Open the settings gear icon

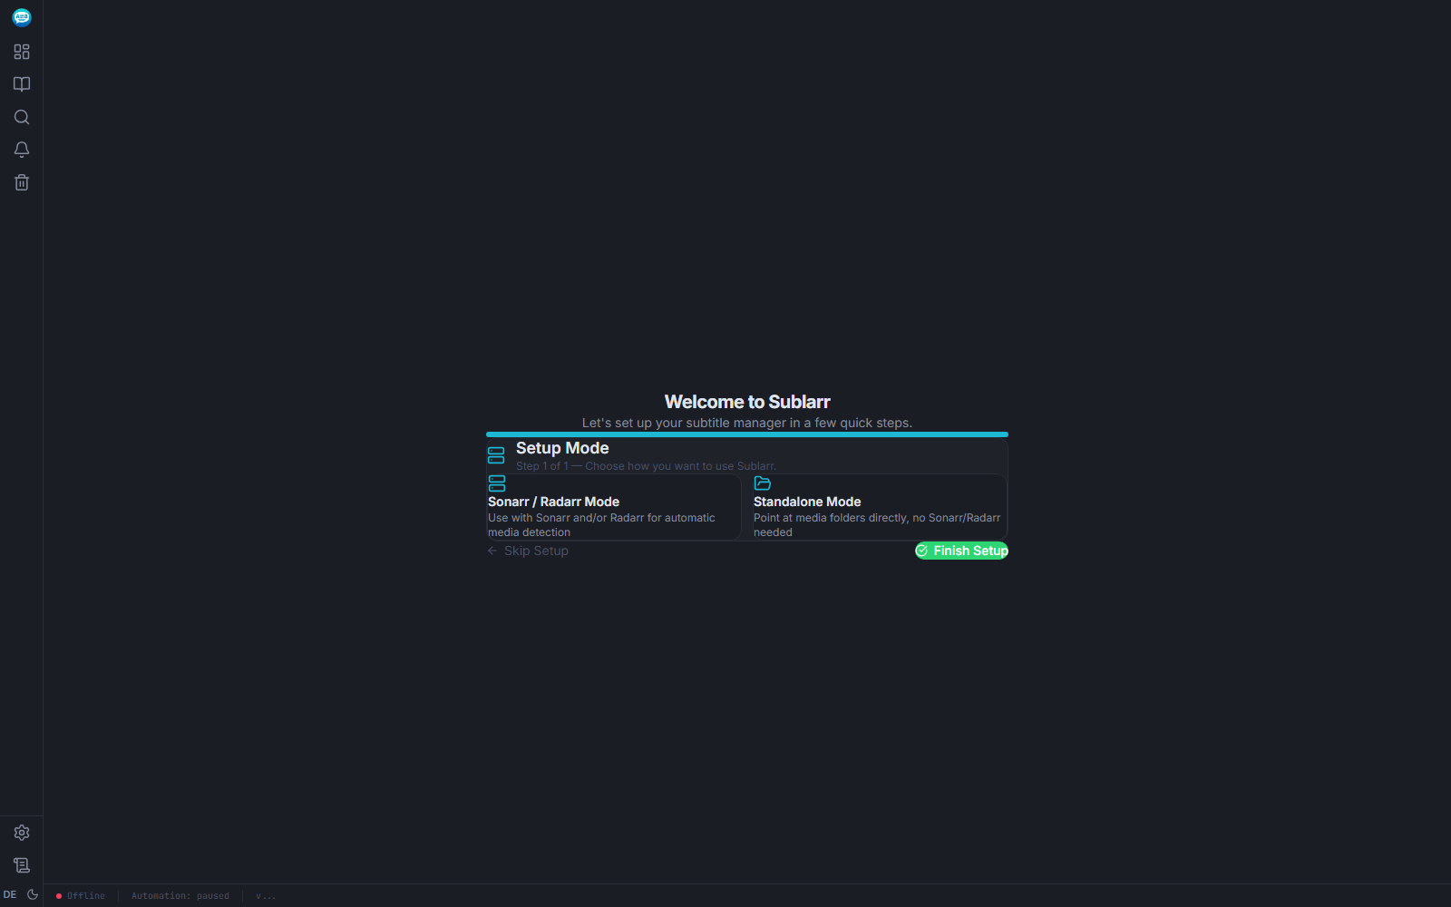[22, 833]
